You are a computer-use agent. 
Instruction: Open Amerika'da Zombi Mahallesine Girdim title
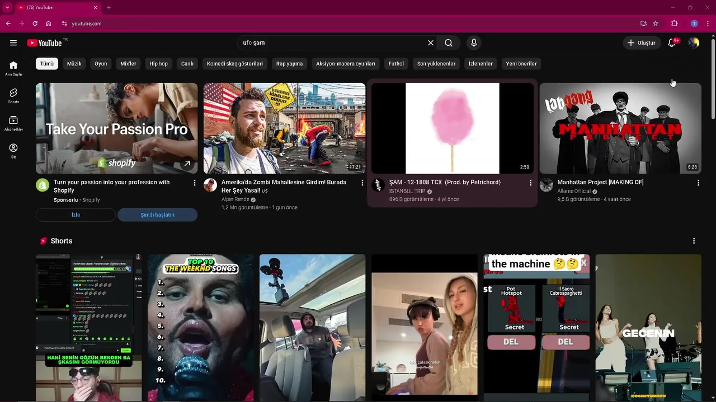(284, 186)
